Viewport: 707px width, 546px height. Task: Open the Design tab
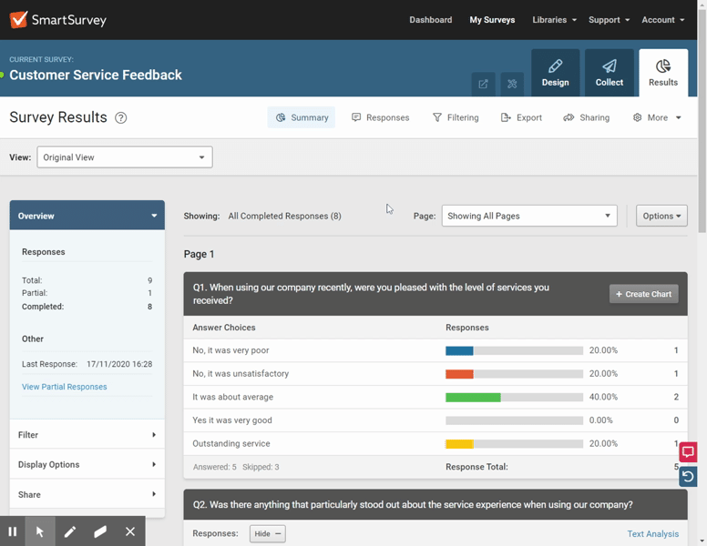point(555,73)
